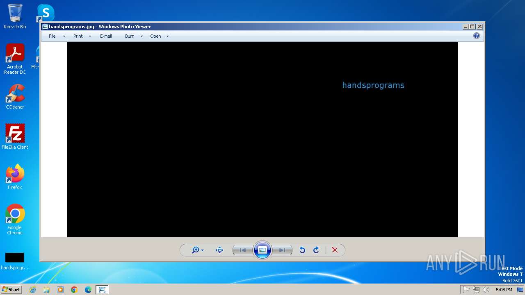Screen dimensions: 525x295
Task: Go to the previous photo
Action: tap(243, 250)
